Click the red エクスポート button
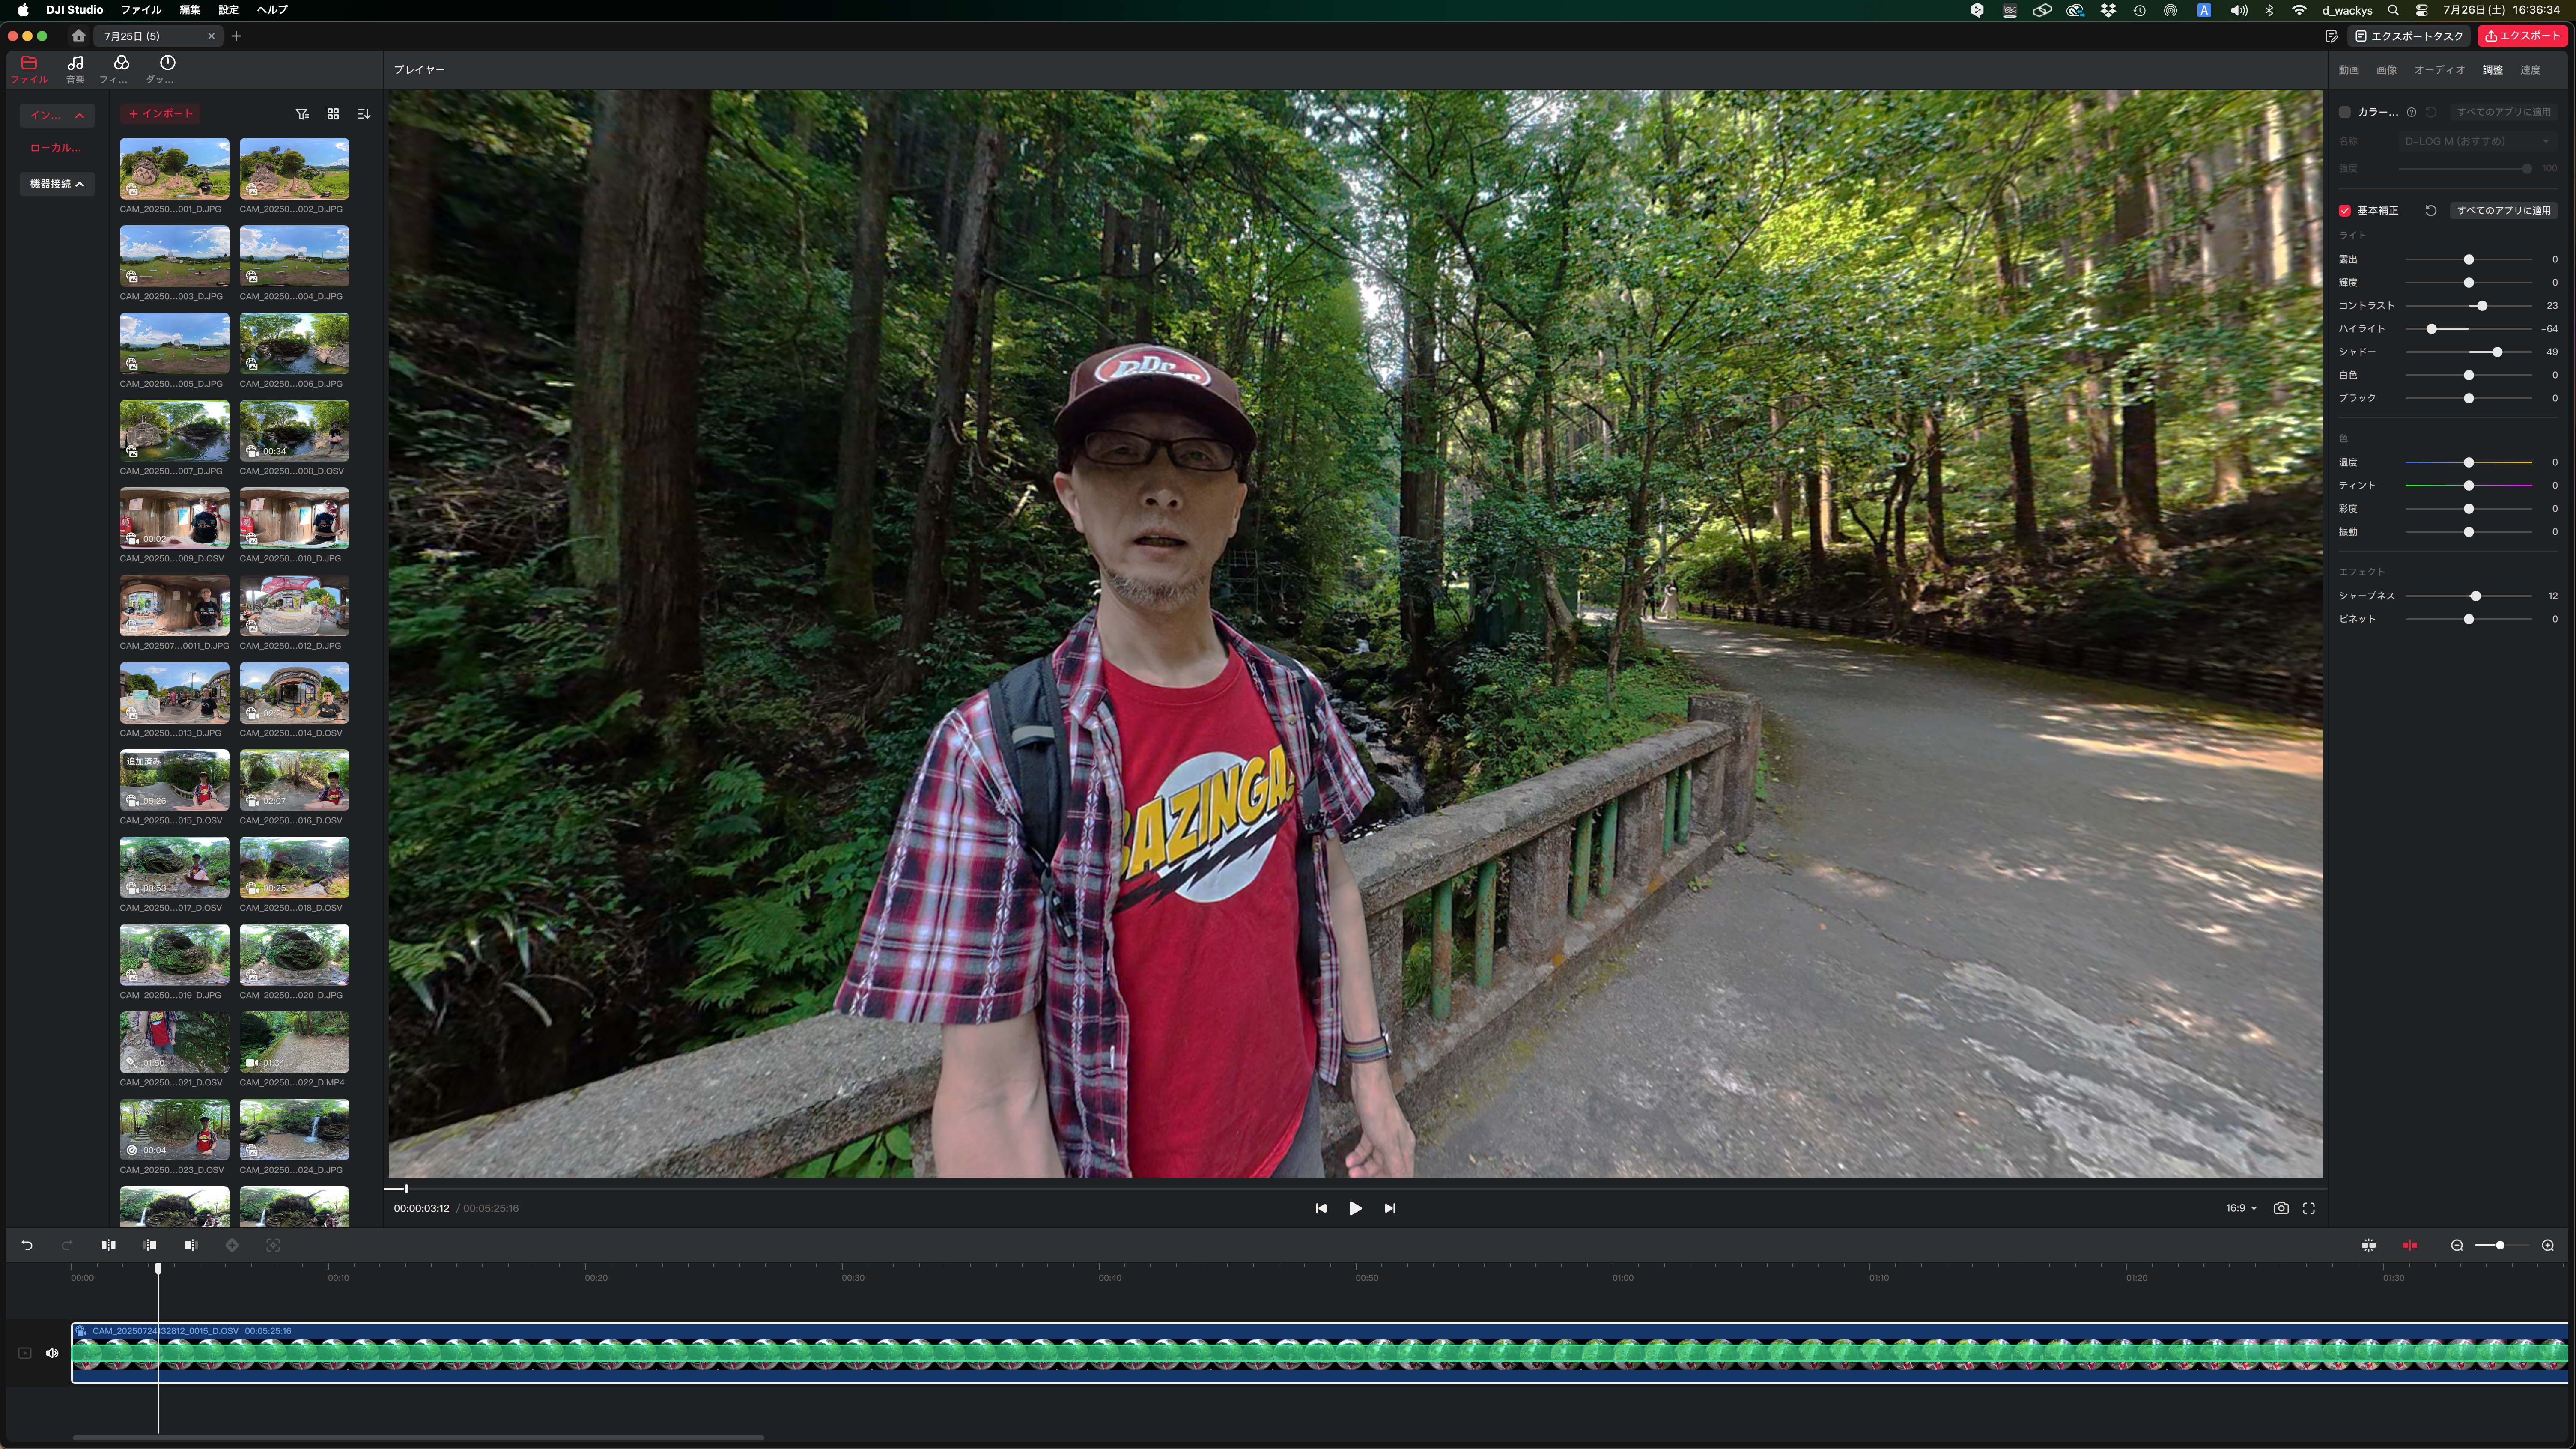 click(x=2522, y=36)
